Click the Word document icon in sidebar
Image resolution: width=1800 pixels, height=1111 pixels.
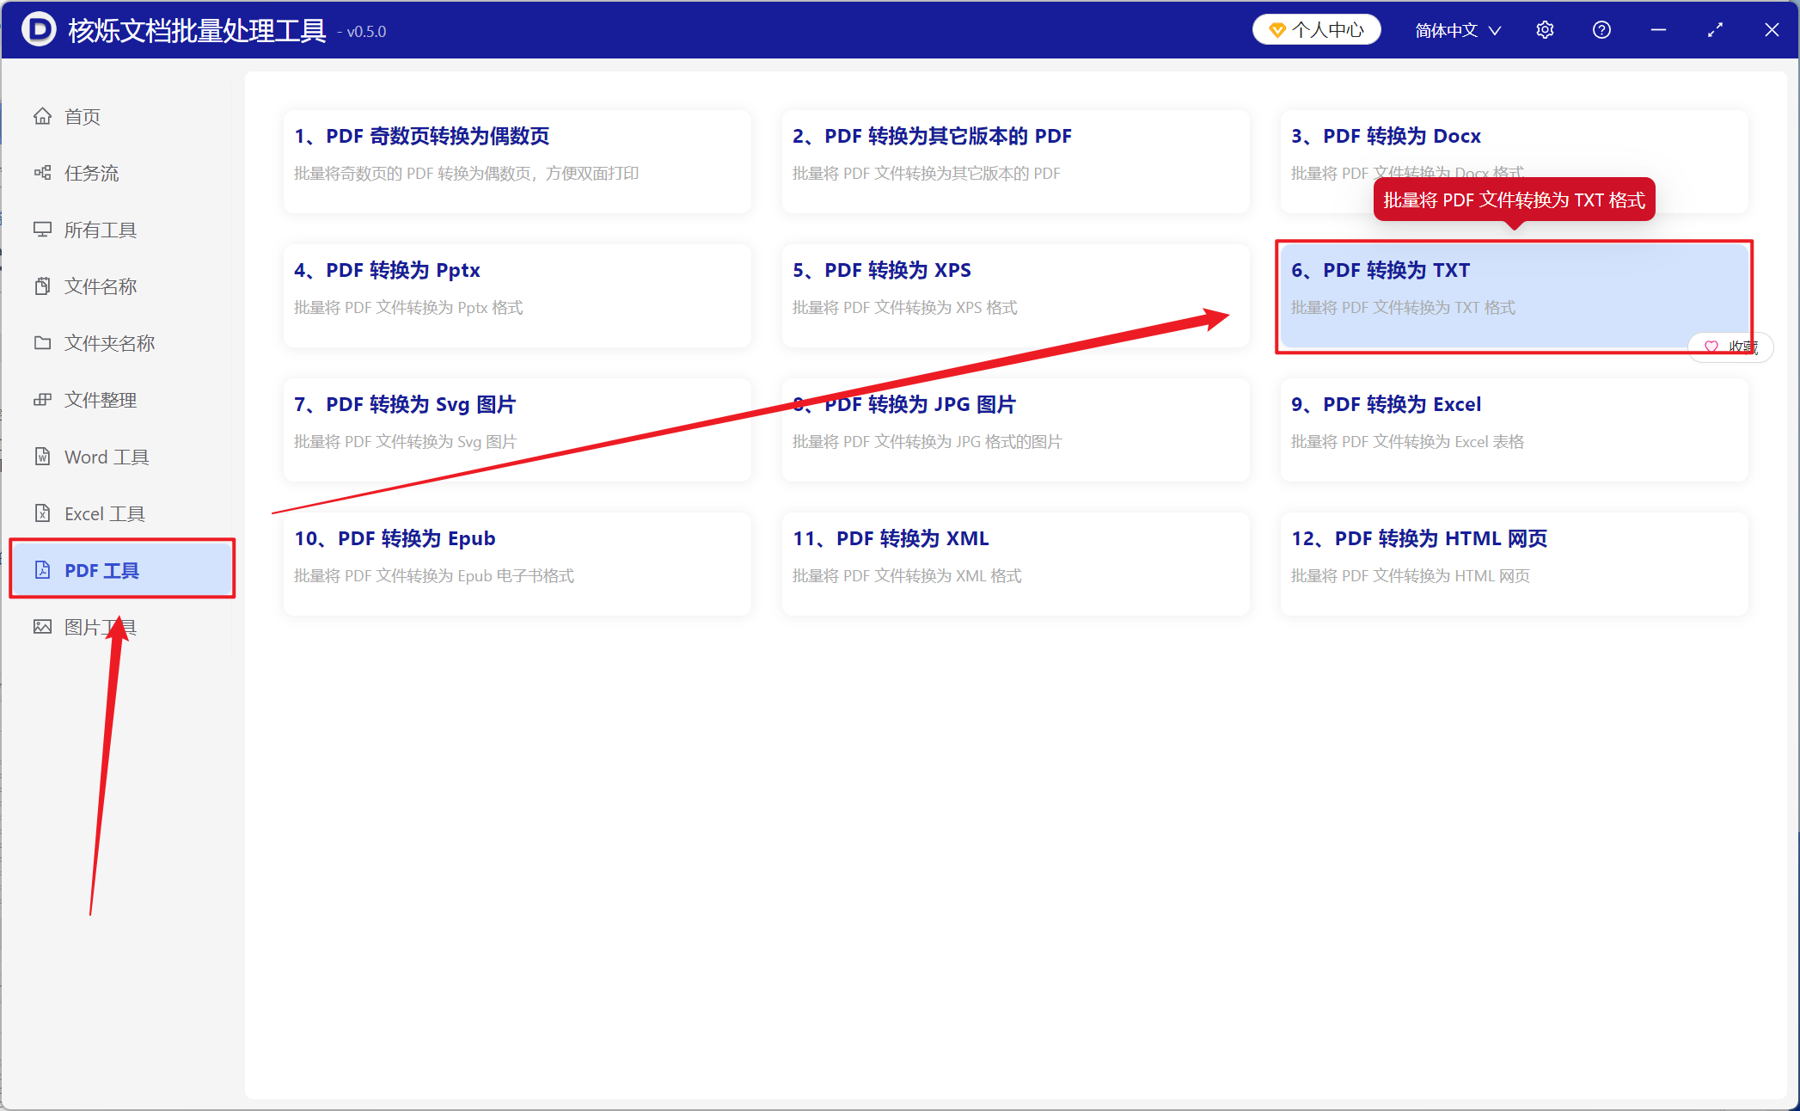[x=42, y=457]
